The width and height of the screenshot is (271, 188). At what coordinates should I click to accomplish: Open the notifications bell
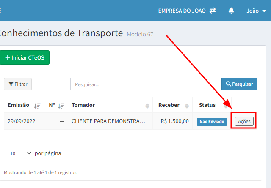click(x=231, y=11)
